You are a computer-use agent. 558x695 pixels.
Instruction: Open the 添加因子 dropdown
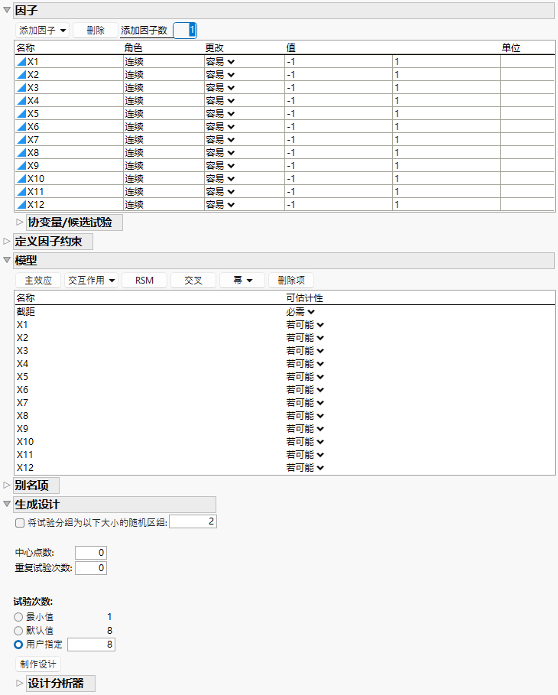coord(43,30)
